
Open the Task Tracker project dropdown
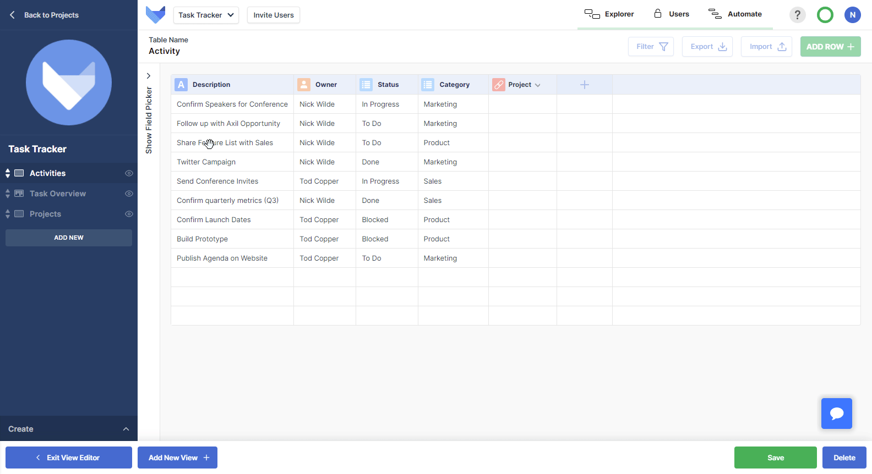coord(206,15)
